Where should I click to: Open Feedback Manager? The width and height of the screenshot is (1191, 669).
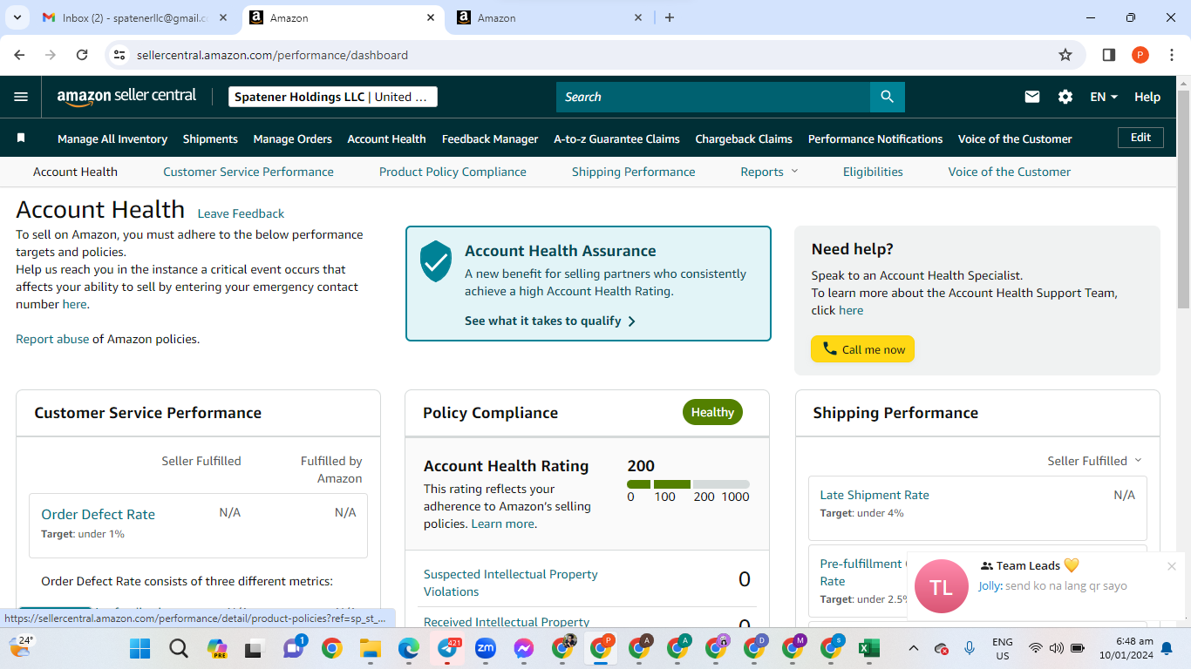click(490, 139)
